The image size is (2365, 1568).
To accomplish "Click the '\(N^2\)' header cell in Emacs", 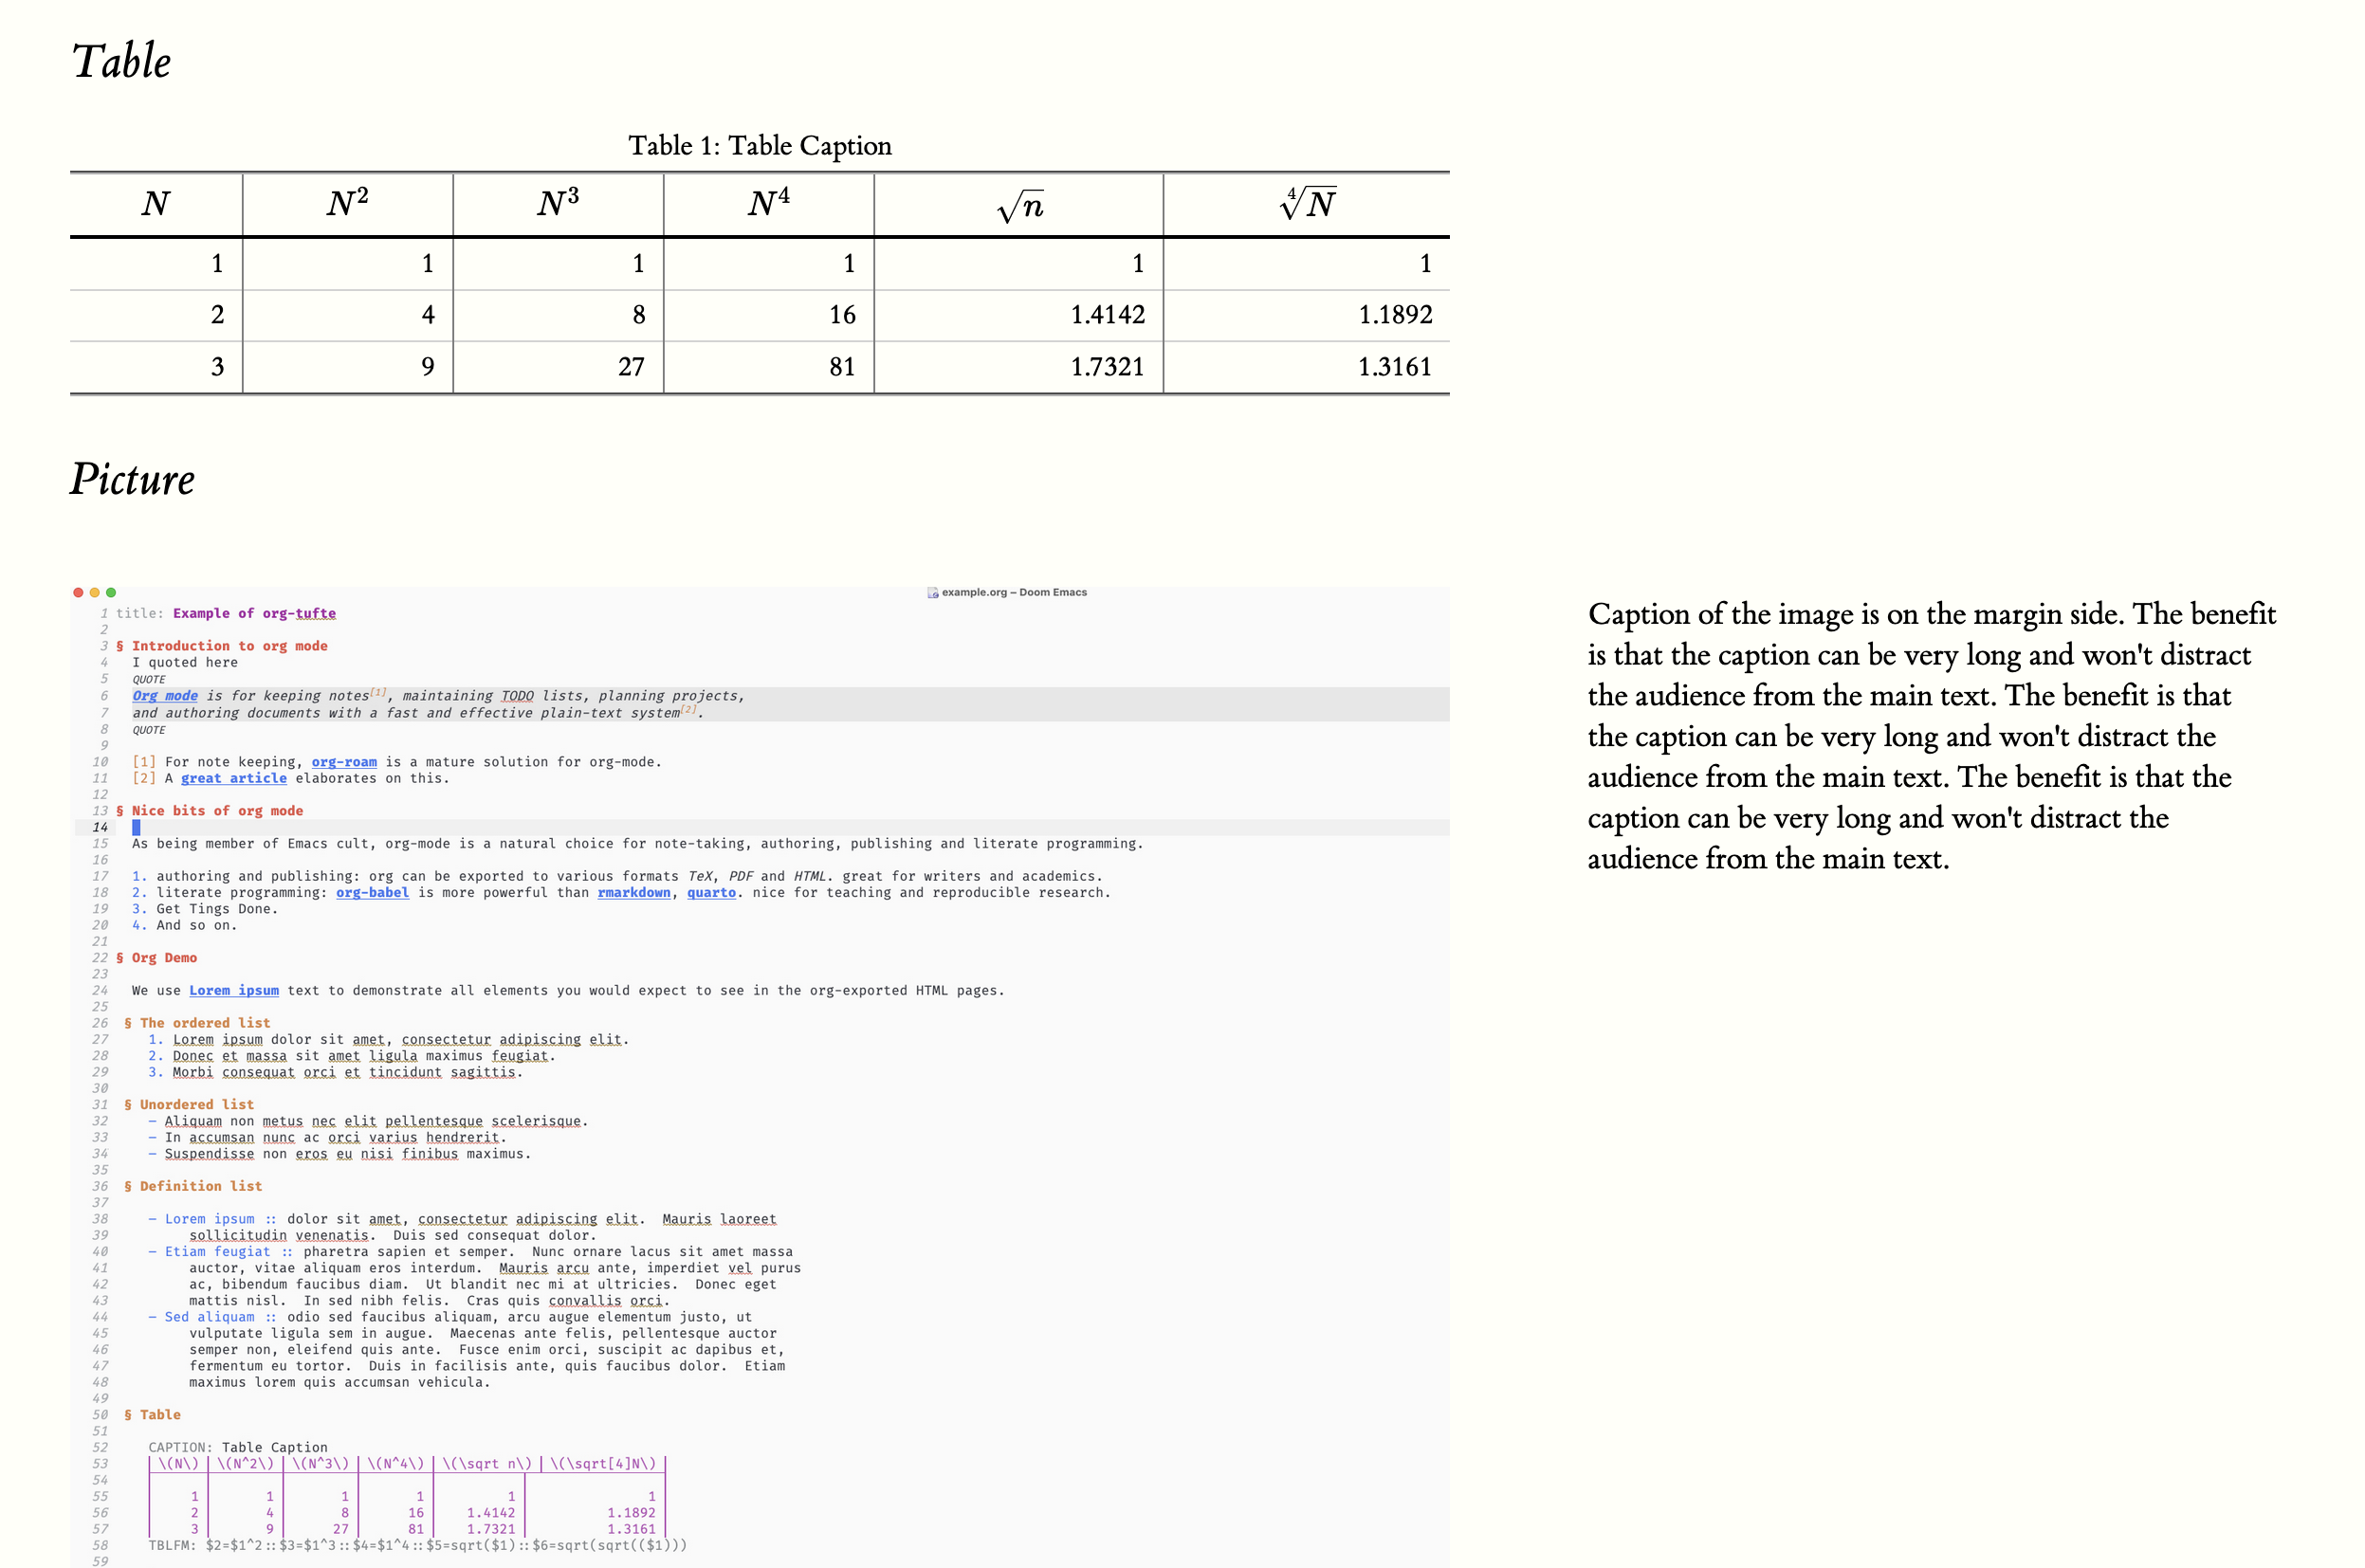I will tap(245, 1464).
